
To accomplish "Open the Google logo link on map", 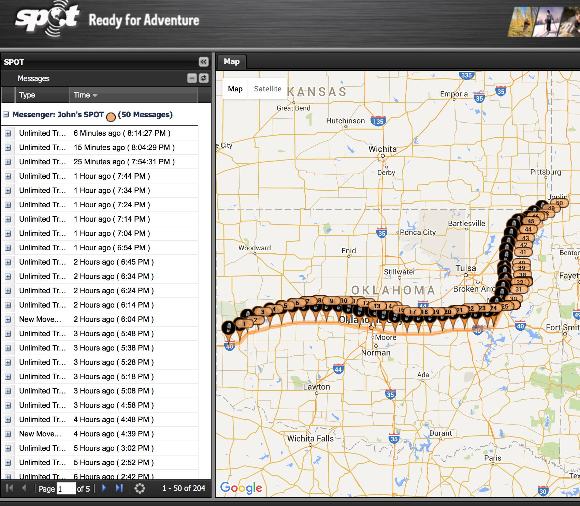I will (241, 488).
